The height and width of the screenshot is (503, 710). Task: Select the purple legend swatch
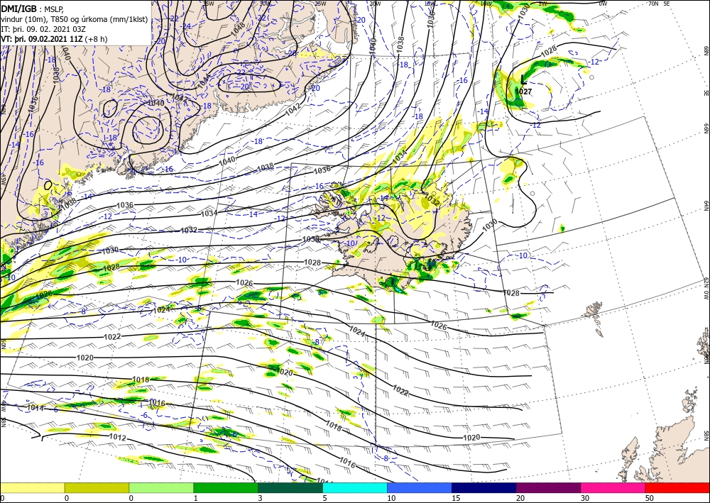[x=548, y=487]
